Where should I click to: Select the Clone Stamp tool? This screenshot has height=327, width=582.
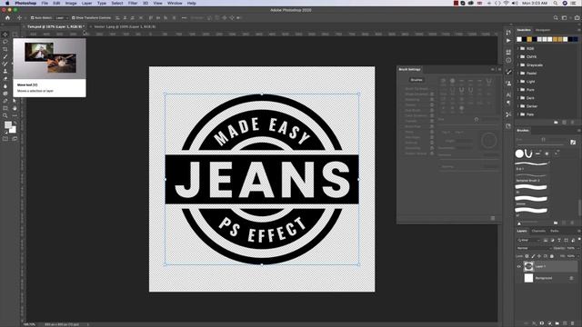5,71
